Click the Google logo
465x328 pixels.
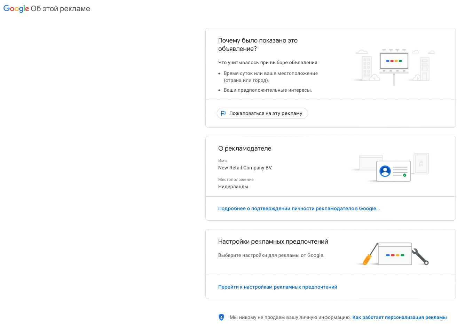pos(16,8)
